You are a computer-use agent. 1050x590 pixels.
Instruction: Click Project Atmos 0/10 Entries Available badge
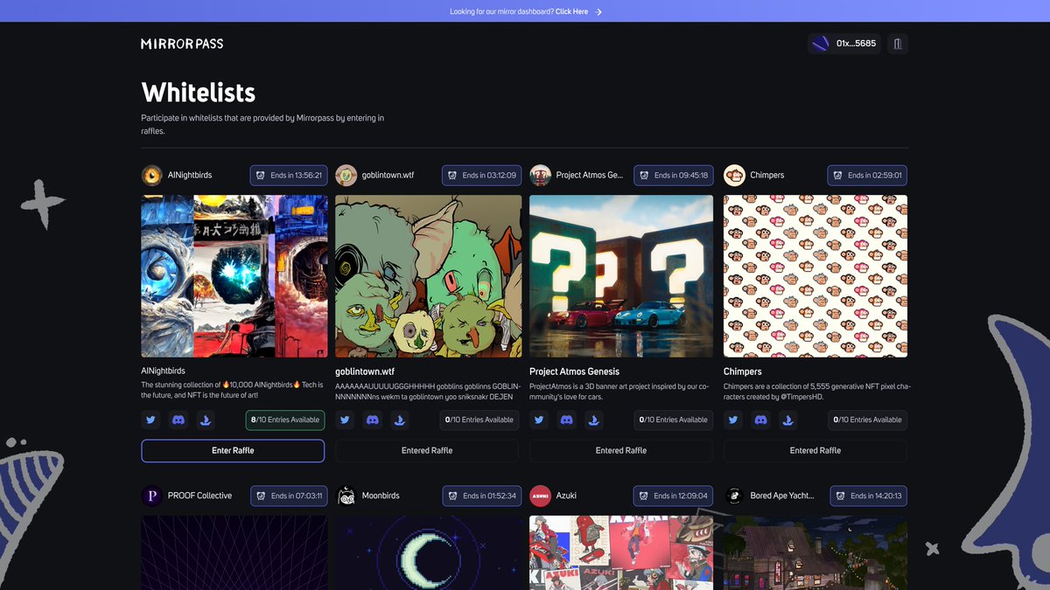[x=674, y=420]
